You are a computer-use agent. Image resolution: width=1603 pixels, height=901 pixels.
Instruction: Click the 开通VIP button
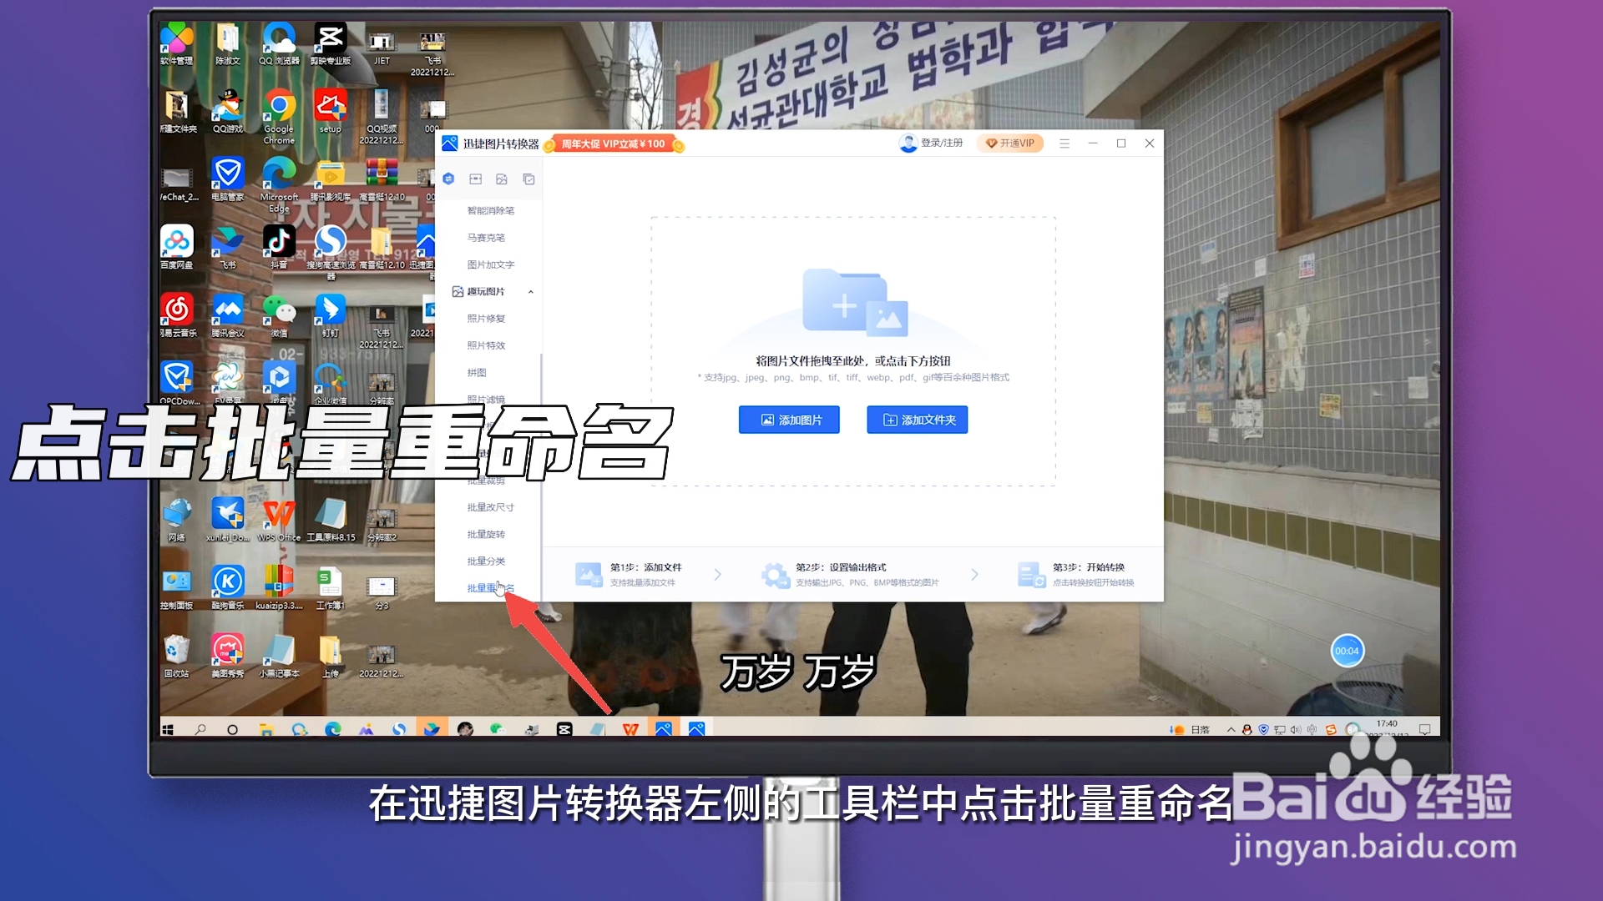click(x=1010, y=143)
